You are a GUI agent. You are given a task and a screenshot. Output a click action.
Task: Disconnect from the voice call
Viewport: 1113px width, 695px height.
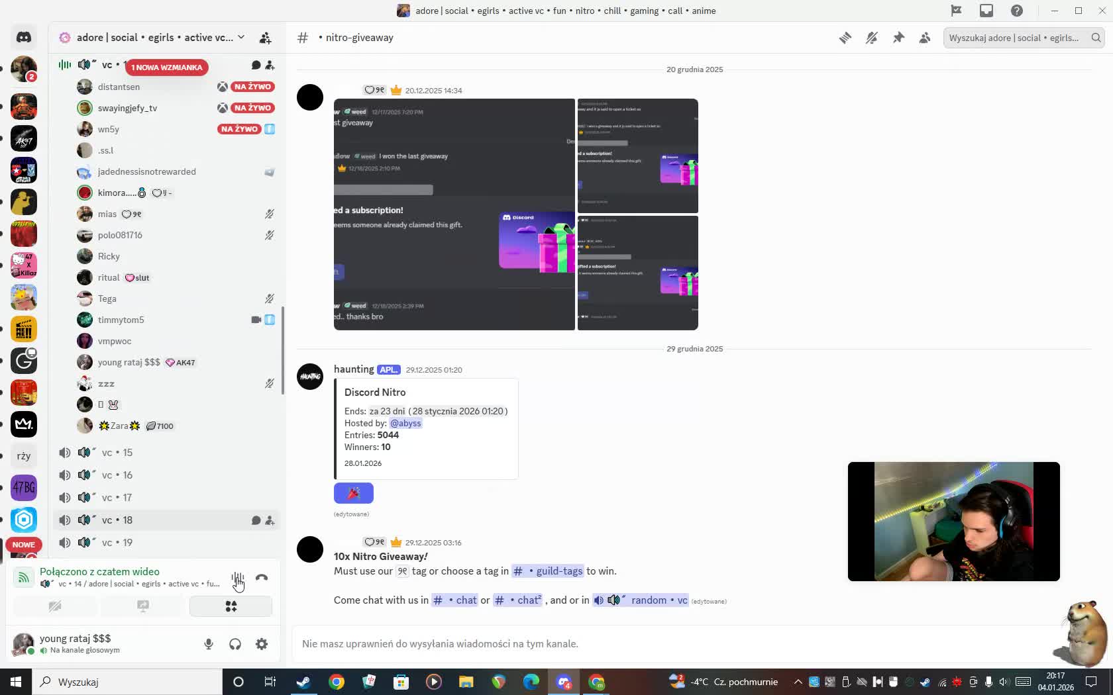click(262, 578)
